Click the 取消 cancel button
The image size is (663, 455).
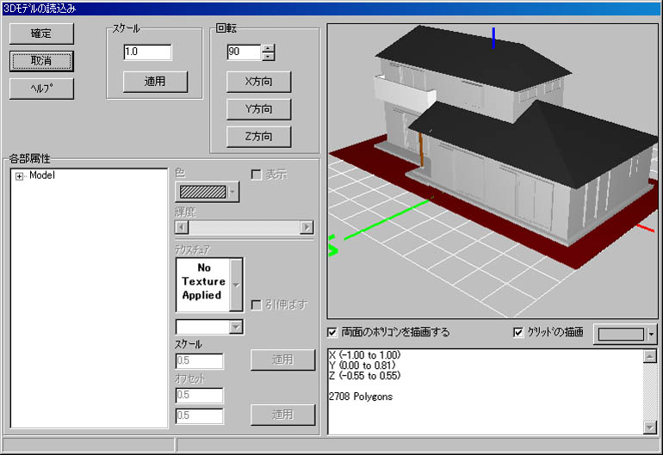pyautogui.click(x=41, y=61)
